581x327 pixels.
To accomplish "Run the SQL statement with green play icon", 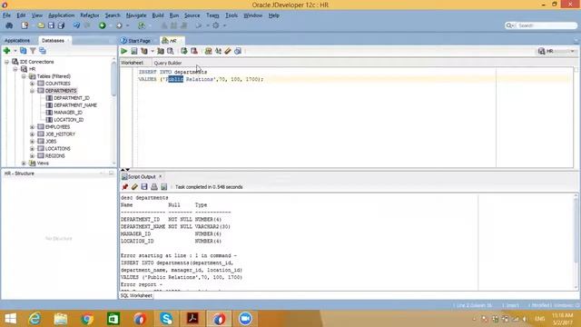I will click(124, 51).
